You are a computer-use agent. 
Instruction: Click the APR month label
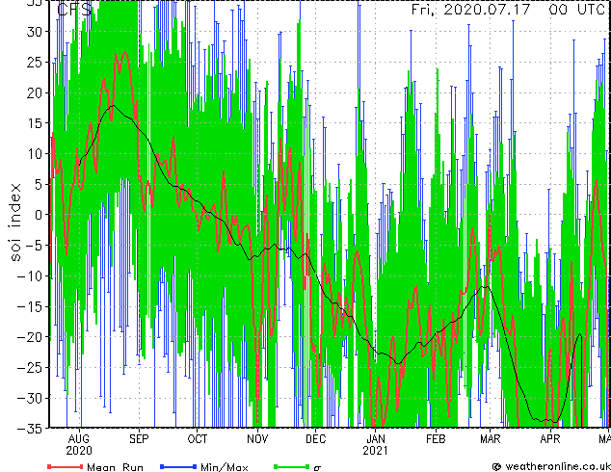point(550,439)
